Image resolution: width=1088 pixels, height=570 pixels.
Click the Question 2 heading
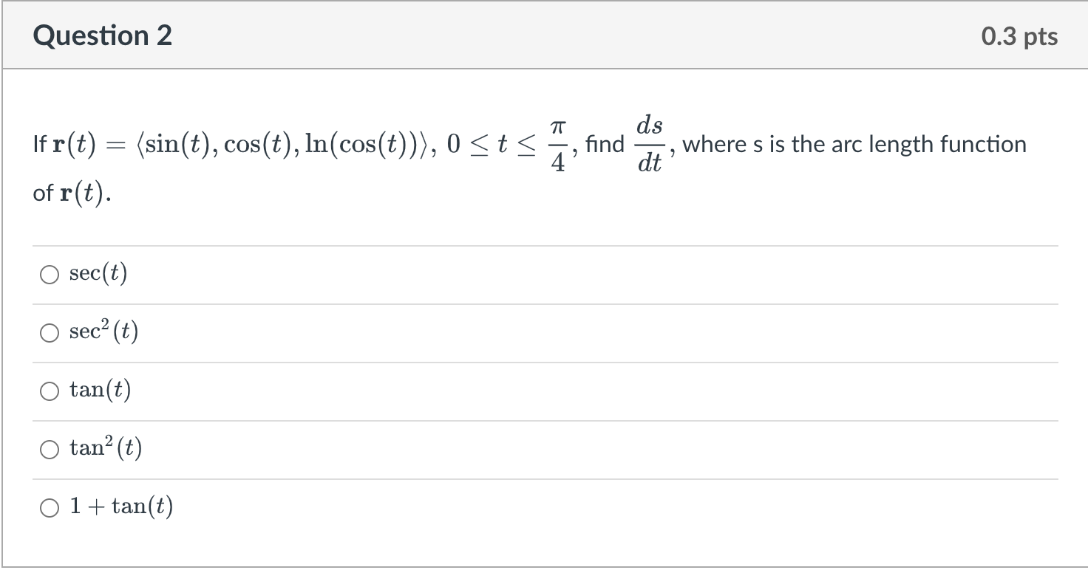[x=103, y=35]
